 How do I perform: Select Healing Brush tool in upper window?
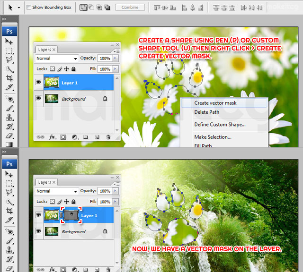tap(9, 99)
